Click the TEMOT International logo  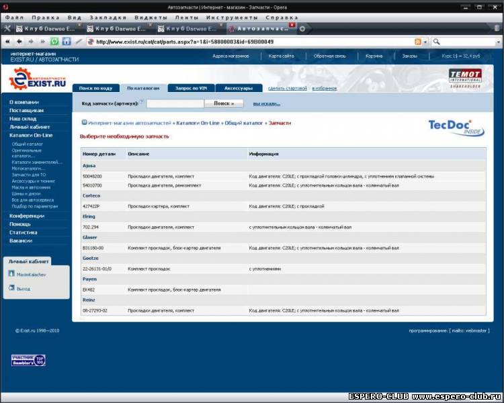[x=465, y=78]
